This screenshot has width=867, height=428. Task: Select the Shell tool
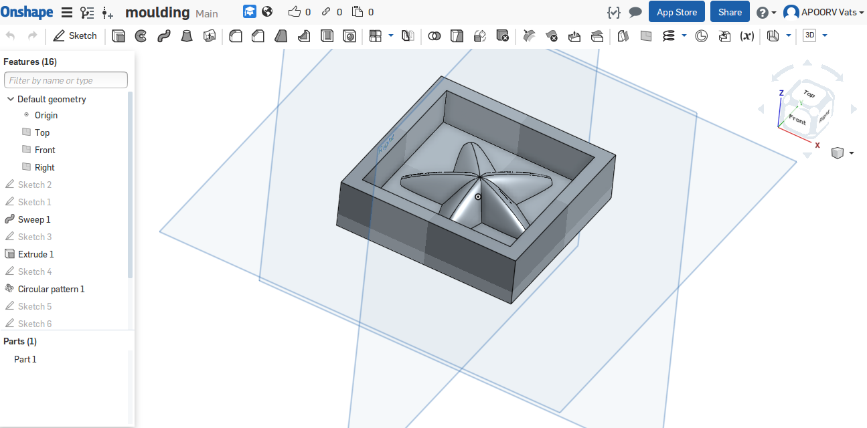(327, 36)
